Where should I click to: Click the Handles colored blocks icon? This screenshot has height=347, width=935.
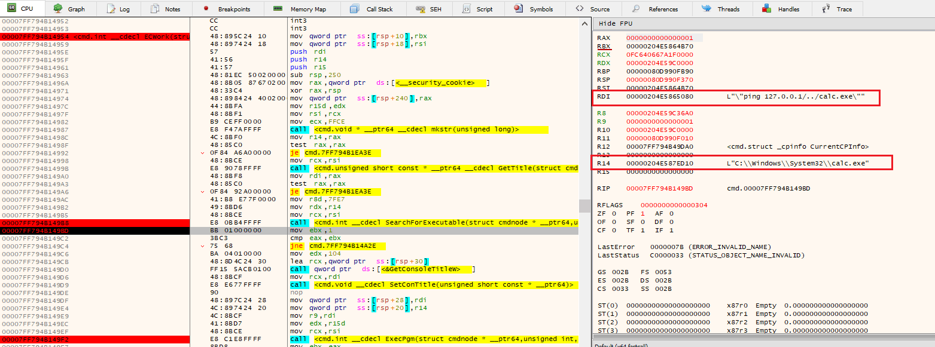pos(766,9)
